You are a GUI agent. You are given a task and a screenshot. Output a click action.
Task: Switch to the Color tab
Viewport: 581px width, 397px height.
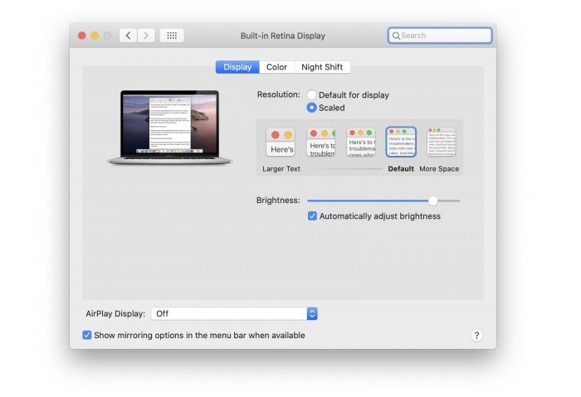point(276,67)
